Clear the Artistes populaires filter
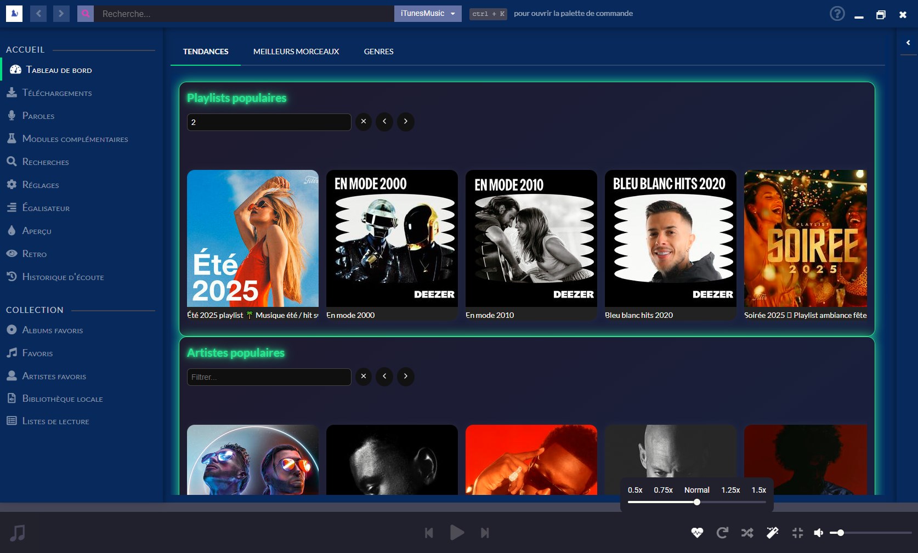918x553 pixels. click(364, 377)
